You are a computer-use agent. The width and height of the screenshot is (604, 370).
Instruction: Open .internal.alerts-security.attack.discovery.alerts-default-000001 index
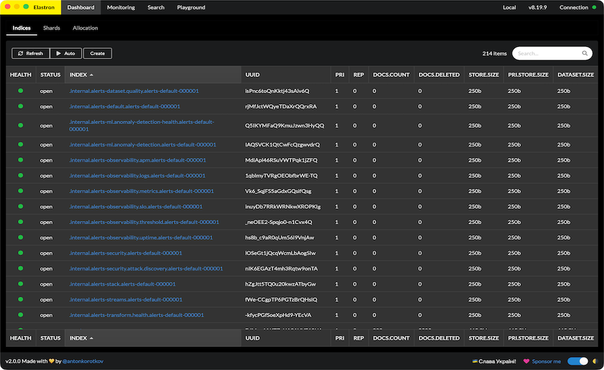[x=146, y=269]
